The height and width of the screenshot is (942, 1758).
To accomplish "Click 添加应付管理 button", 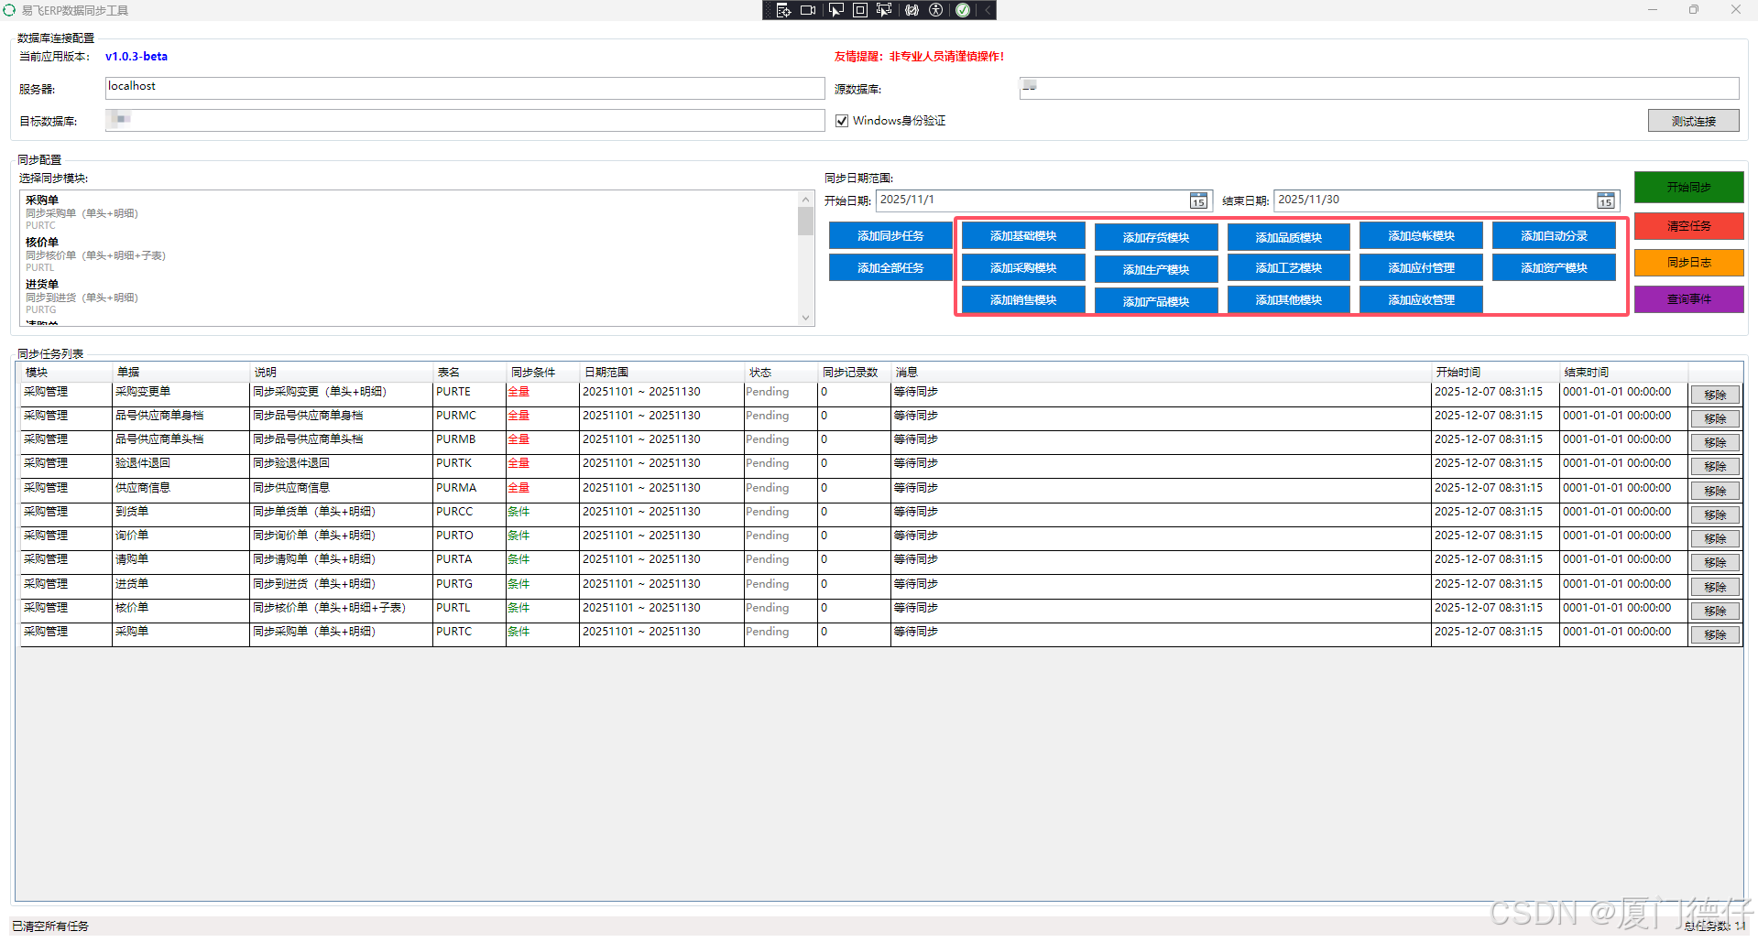I will click(1421, 268).
